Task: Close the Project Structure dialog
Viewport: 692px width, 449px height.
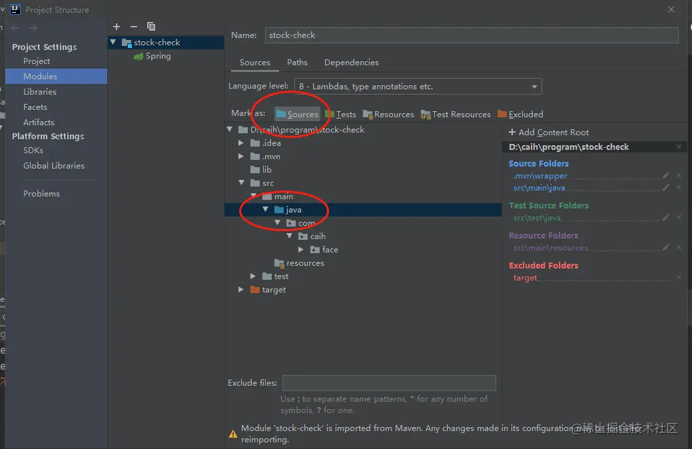Action: [671, 9]
